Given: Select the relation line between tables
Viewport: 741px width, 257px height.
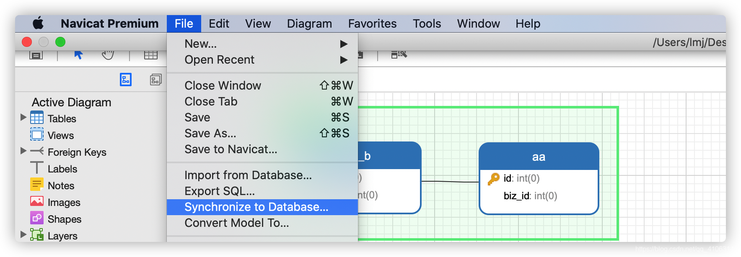Looking at the screenshot, I should (x=450, y=182).
